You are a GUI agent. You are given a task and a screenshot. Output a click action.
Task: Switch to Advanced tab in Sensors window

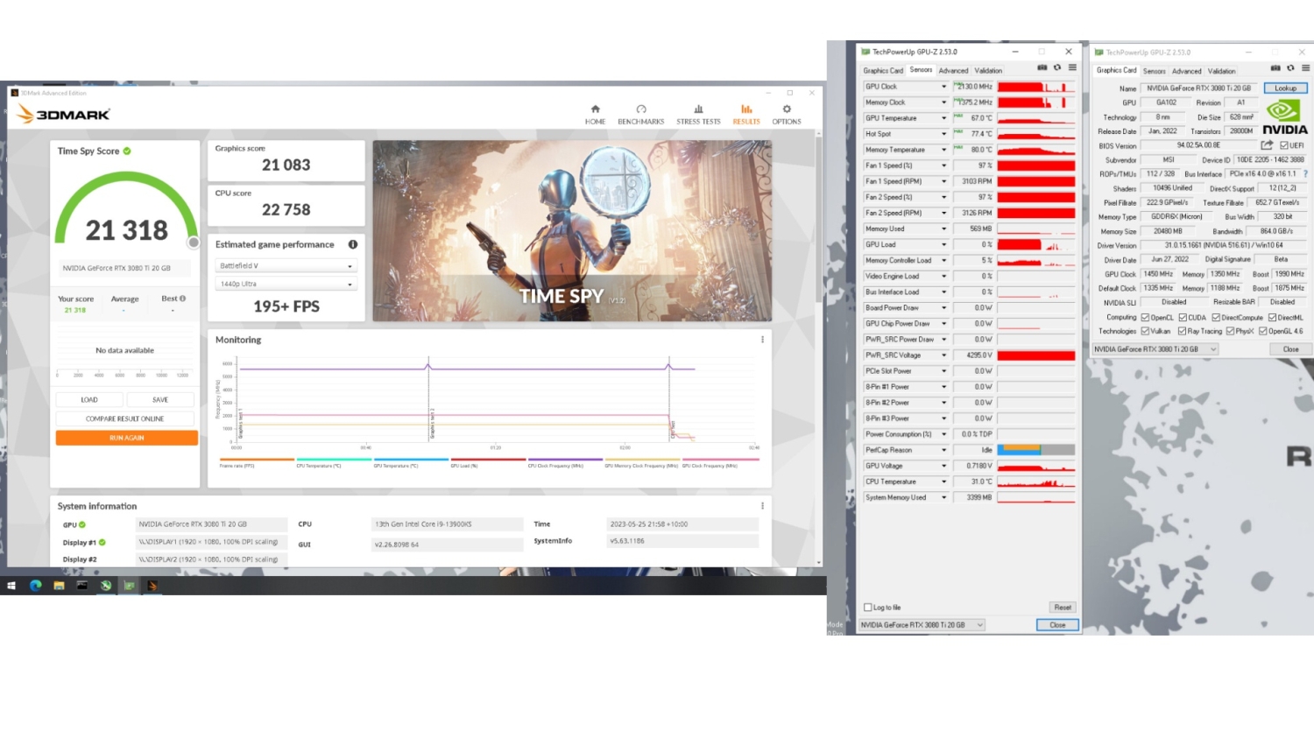[953, 70]
